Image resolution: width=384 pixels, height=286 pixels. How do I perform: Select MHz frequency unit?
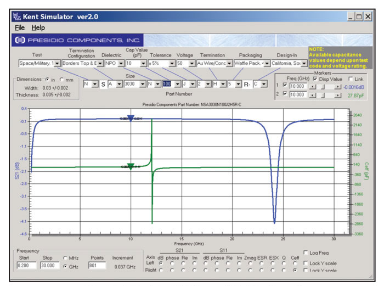click(x=65, y=258)
